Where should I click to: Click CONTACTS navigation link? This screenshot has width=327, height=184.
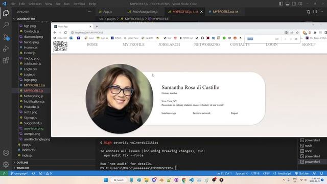pyautogui.click(x=240, y=44)
